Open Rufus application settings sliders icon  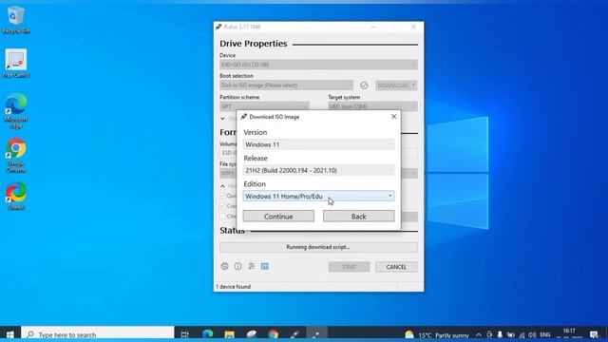click(x=251, y=266)
